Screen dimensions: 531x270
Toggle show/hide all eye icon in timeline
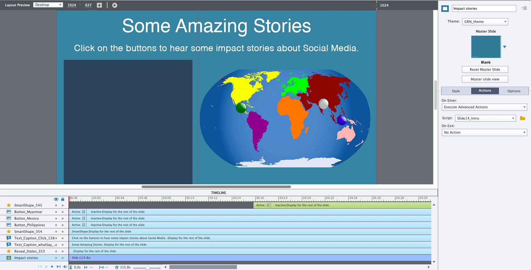pos(56,199)
